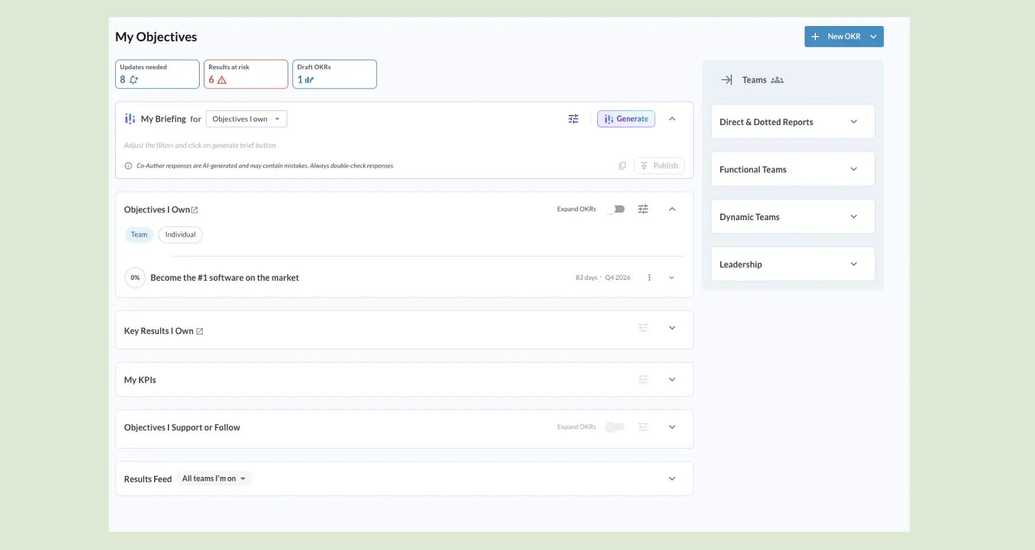Toggle Expand OKRs in Objectives I Own

click(x=615, y=209)
